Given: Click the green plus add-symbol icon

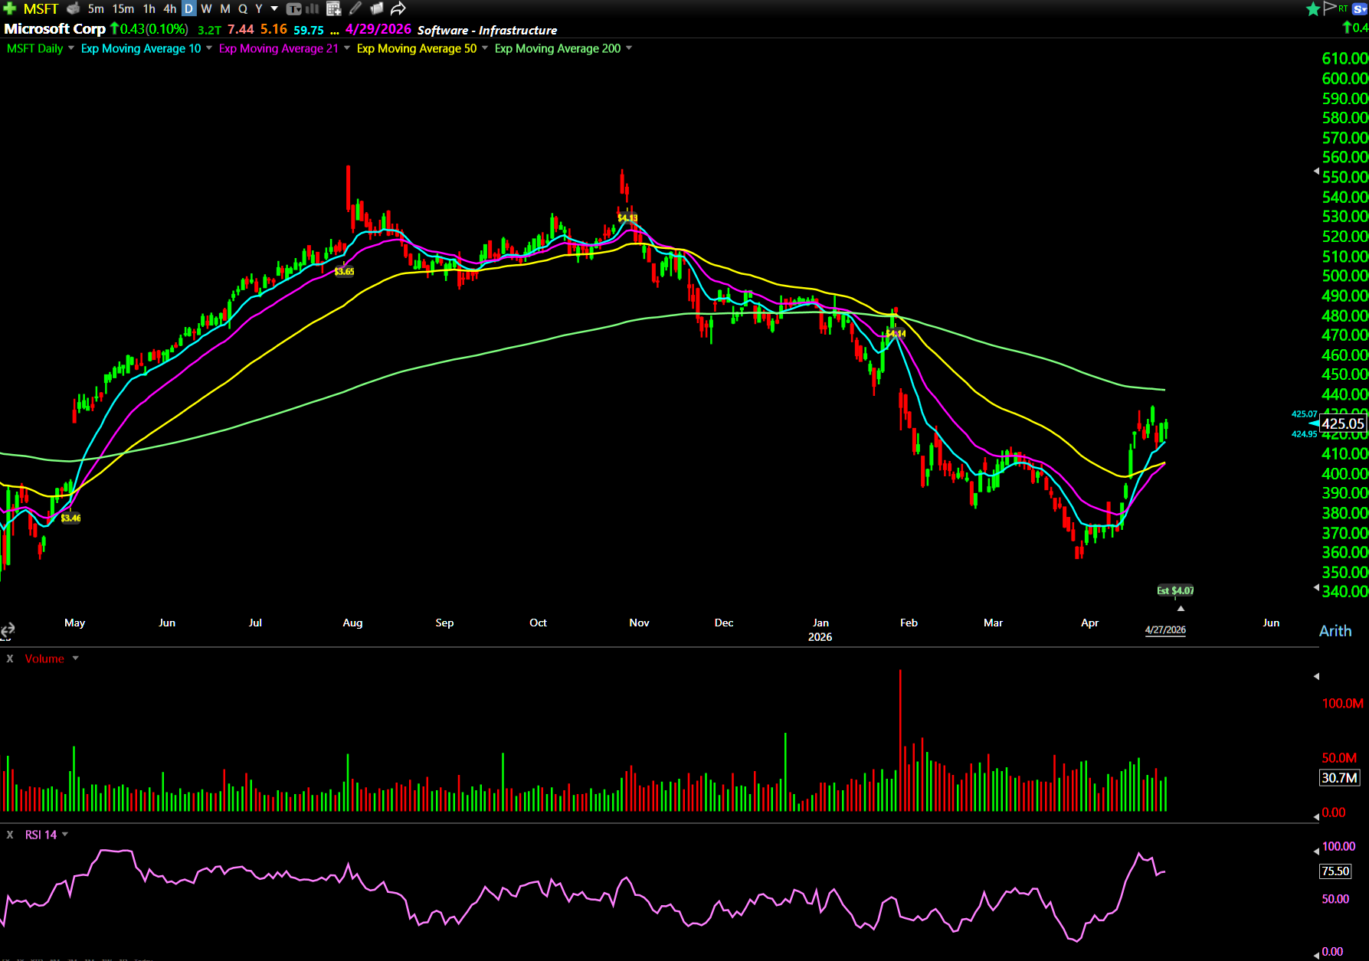Looking at the screenshot, I should [x=9, y=8].
